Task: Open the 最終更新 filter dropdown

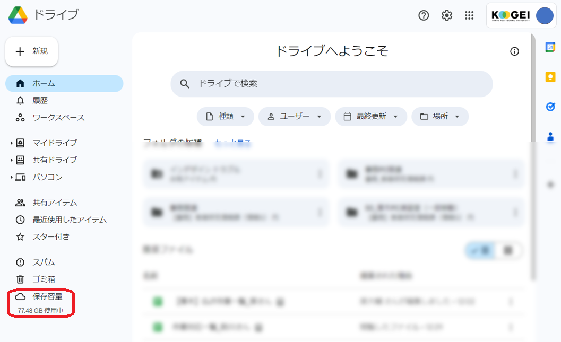Action: coord(371,117)
